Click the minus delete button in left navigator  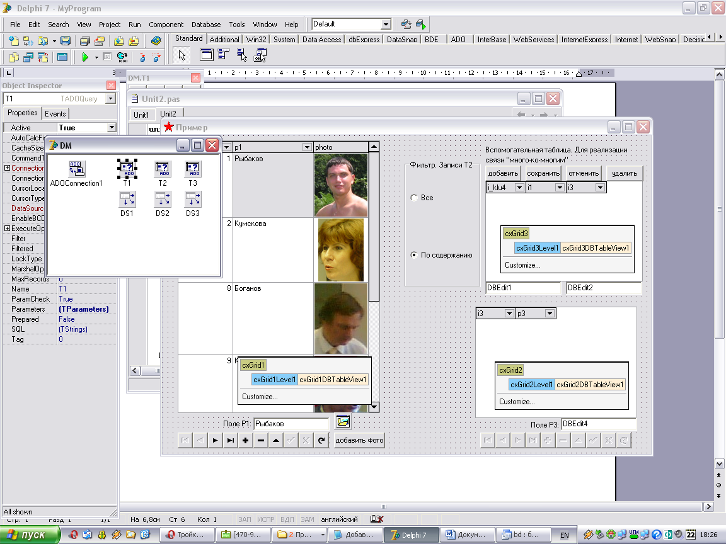tap(261, 440)
